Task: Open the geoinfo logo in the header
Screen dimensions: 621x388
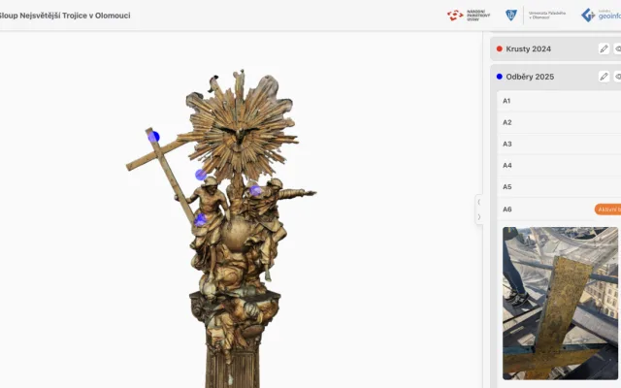Action: coord(601,16)
